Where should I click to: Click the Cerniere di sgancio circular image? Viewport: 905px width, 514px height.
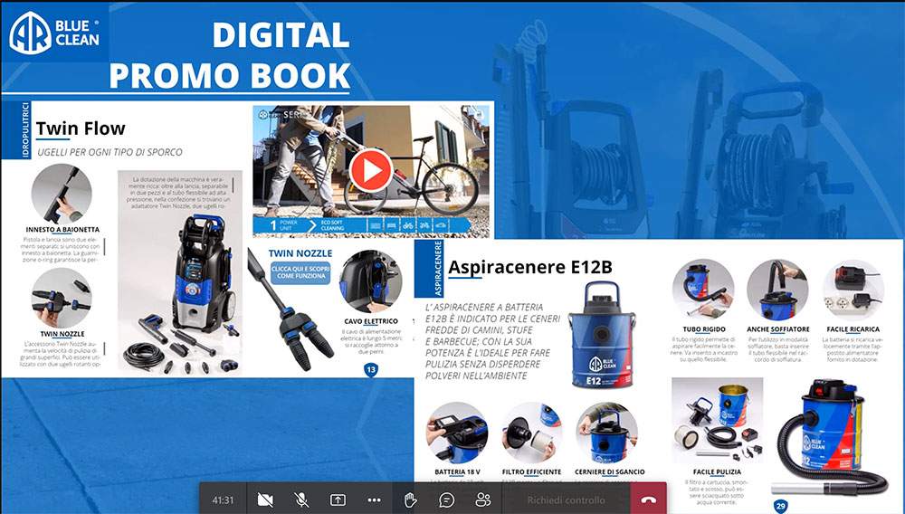pos(607,433)
